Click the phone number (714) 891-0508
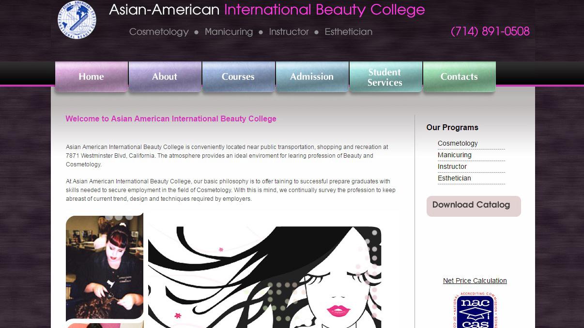 tap(490, 32)
